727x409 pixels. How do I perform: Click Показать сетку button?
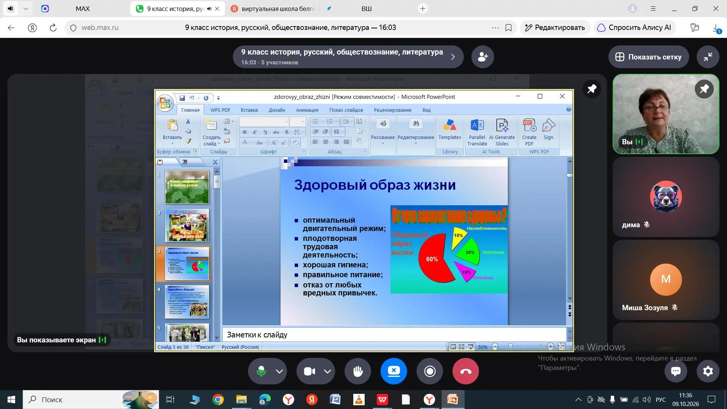(649, 57)
